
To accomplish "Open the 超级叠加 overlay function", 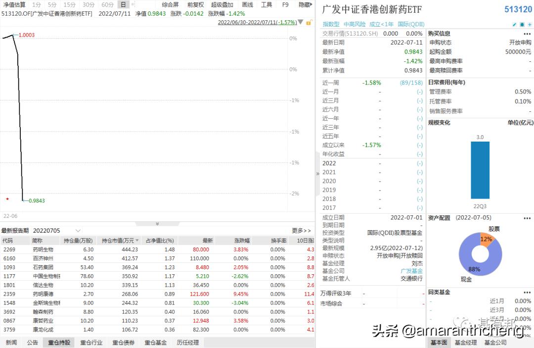I will 222,4.
